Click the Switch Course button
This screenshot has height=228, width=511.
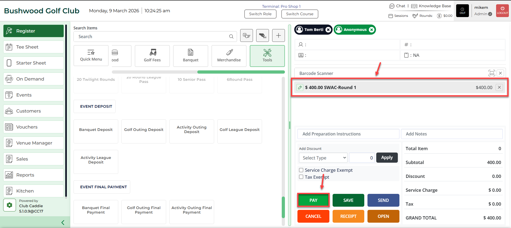click(x=300, y=14)
